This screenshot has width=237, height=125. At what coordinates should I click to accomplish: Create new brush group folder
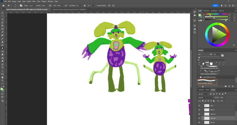[x=225, y=86]
